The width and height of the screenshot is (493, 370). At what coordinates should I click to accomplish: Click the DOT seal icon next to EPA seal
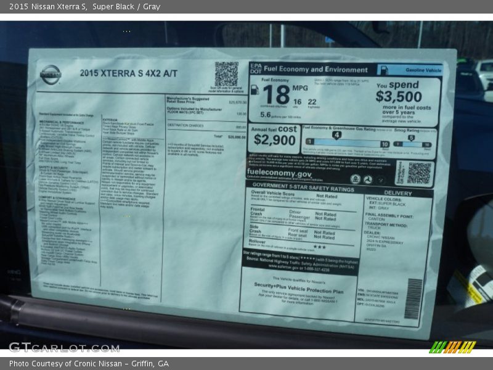click(367, 179)
